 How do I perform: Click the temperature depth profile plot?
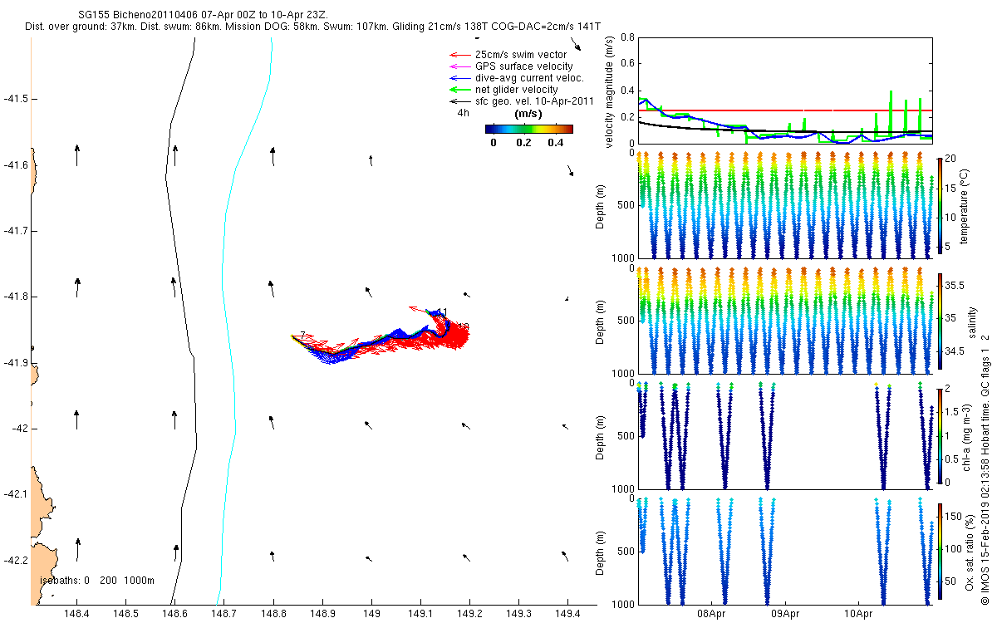coord(784,205)
